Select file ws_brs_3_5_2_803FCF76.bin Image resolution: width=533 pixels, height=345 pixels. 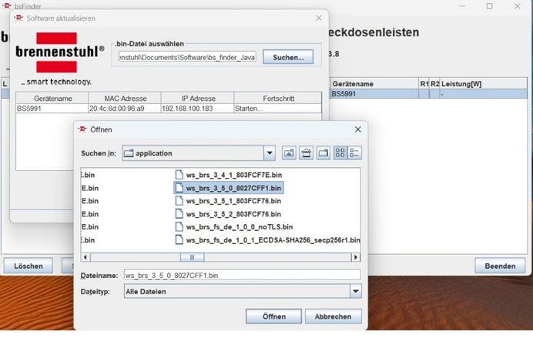[x=228, y=214]
